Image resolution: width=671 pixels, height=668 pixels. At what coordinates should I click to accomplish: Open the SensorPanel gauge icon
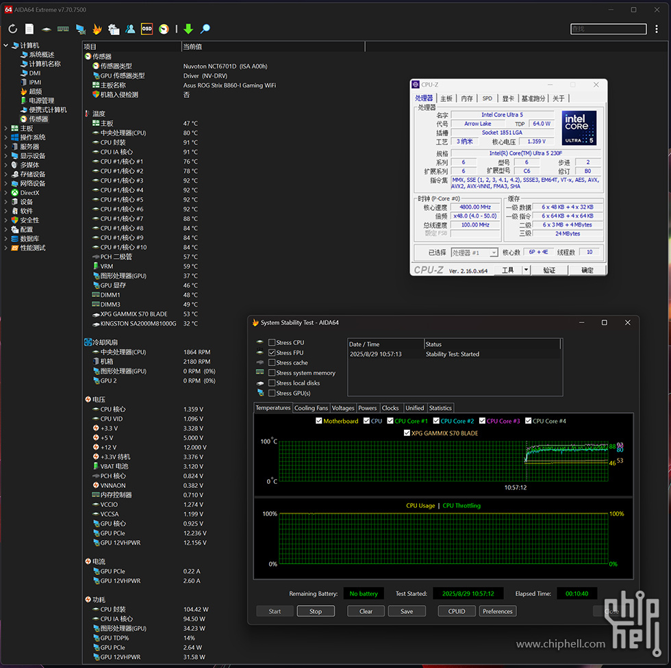(x=164, y=29)
